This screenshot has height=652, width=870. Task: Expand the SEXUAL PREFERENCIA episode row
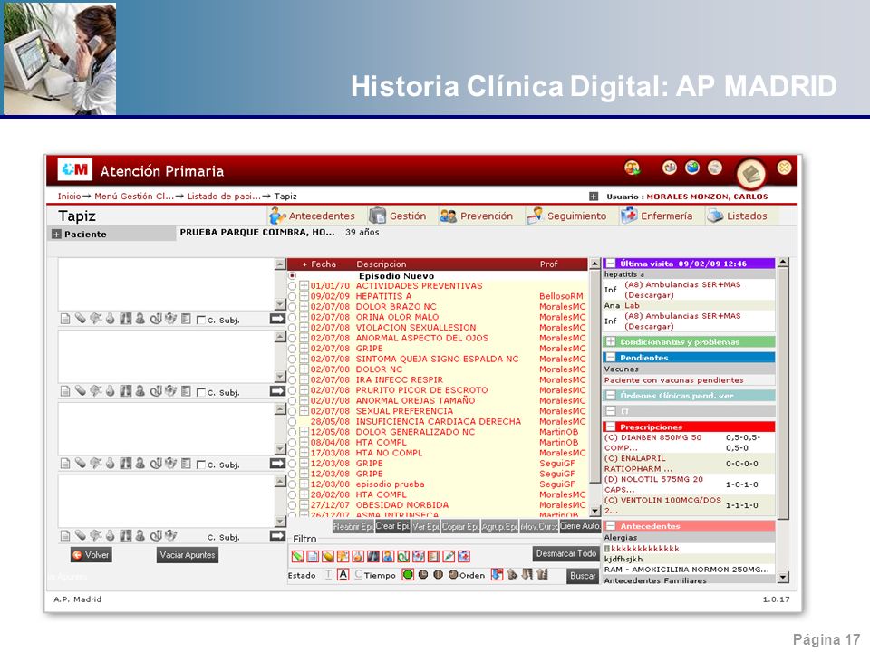pyautogui.click(x=304, y=411)
